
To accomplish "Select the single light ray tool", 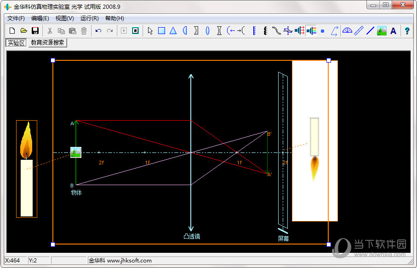I will pos(334,31).
